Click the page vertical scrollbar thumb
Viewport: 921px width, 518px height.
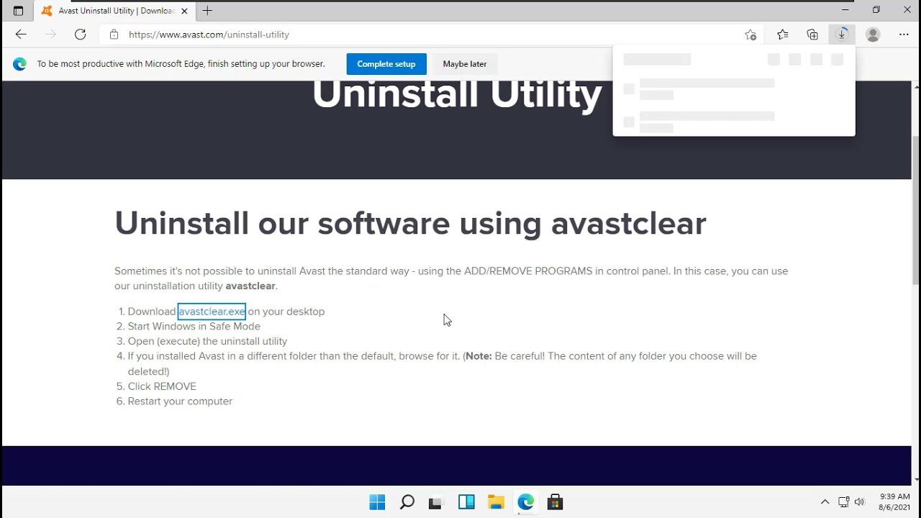click(915, 209)
